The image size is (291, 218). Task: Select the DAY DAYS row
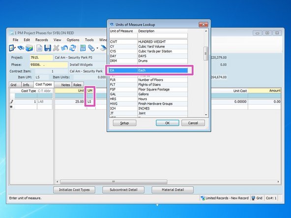pyautogui.click(x=148, y=56)
